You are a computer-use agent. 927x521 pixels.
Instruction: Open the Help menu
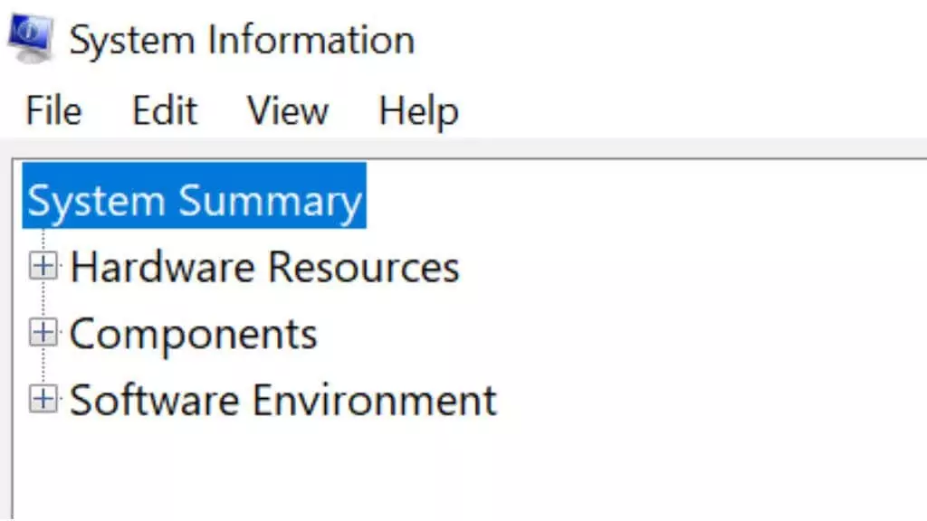418,110
